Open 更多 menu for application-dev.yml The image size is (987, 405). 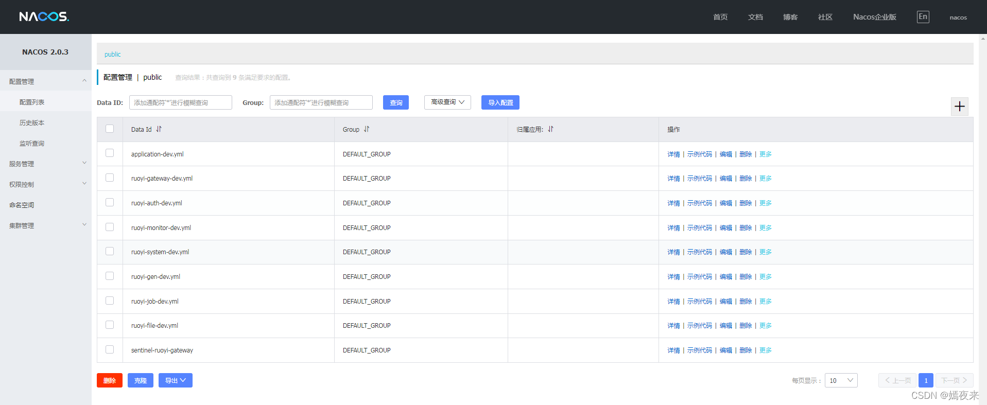(x=766, y=154)
